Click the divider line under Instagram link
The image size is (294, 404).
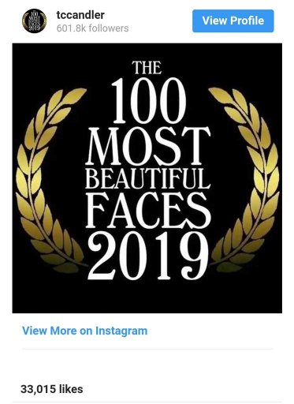147,349
